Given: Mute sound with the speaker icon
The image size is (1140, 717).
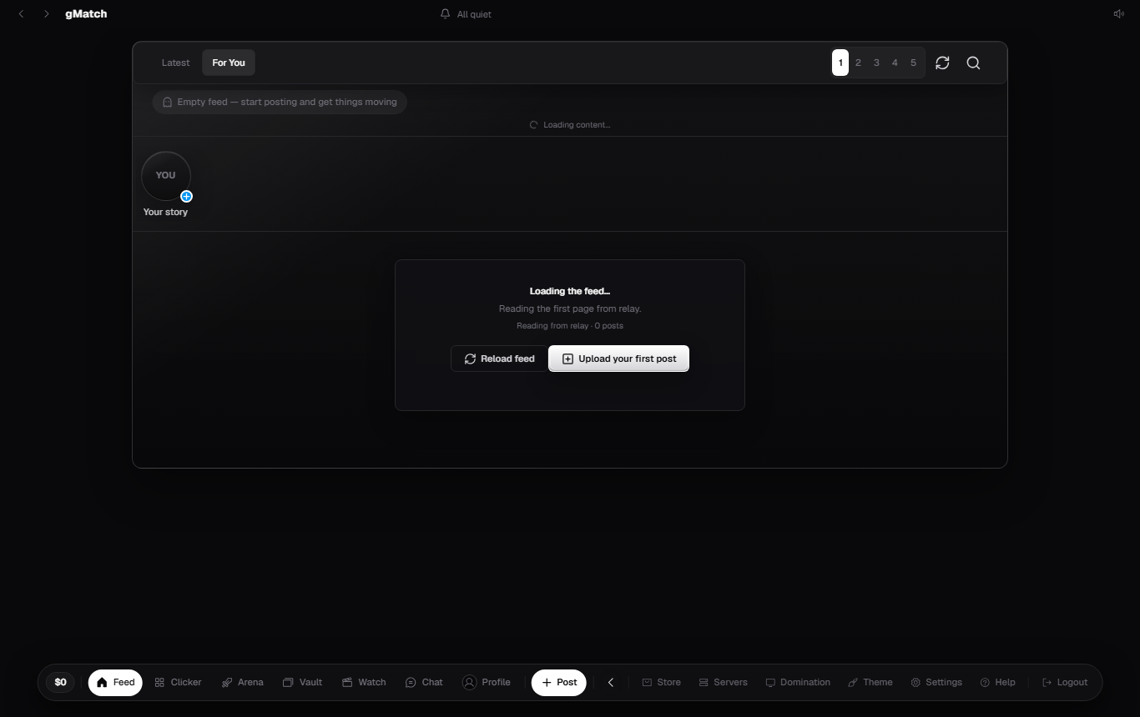Looking at the screenshot, I should [1118, 14].
